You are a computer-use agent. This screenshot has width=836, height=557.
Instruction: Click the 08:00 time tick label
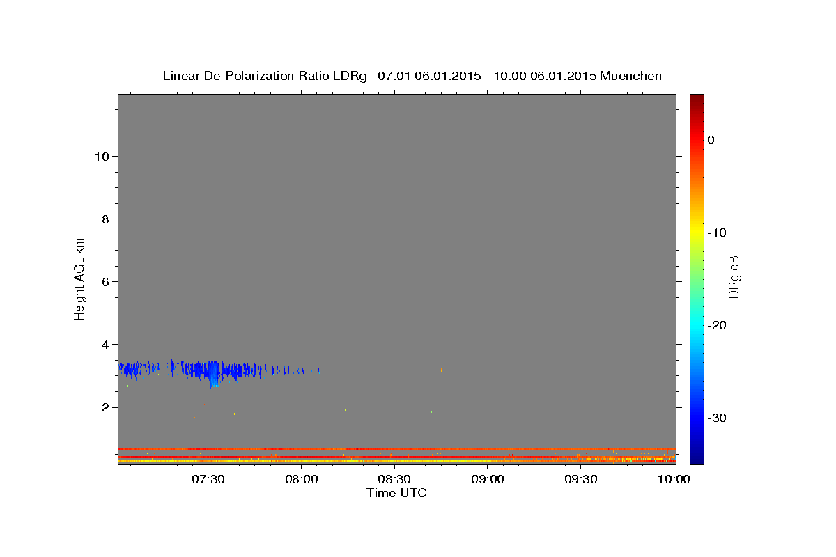(x=302, y=479)
